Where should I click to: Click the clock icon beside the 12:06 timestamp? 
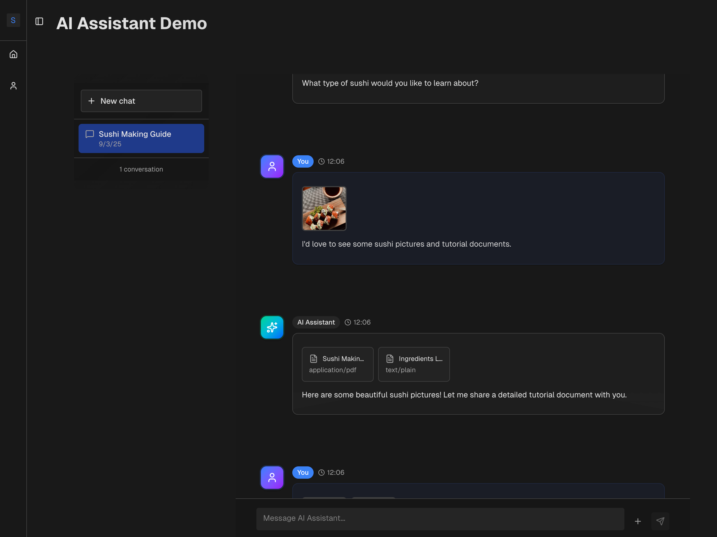[x=321, y=161]
